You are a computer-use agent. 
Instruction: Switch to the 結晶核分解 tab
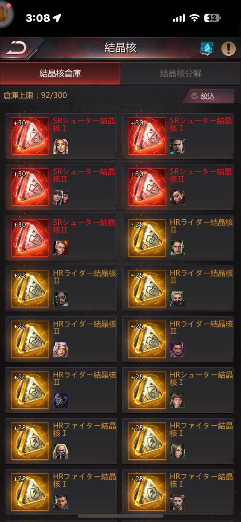click(x=181, y=73)
